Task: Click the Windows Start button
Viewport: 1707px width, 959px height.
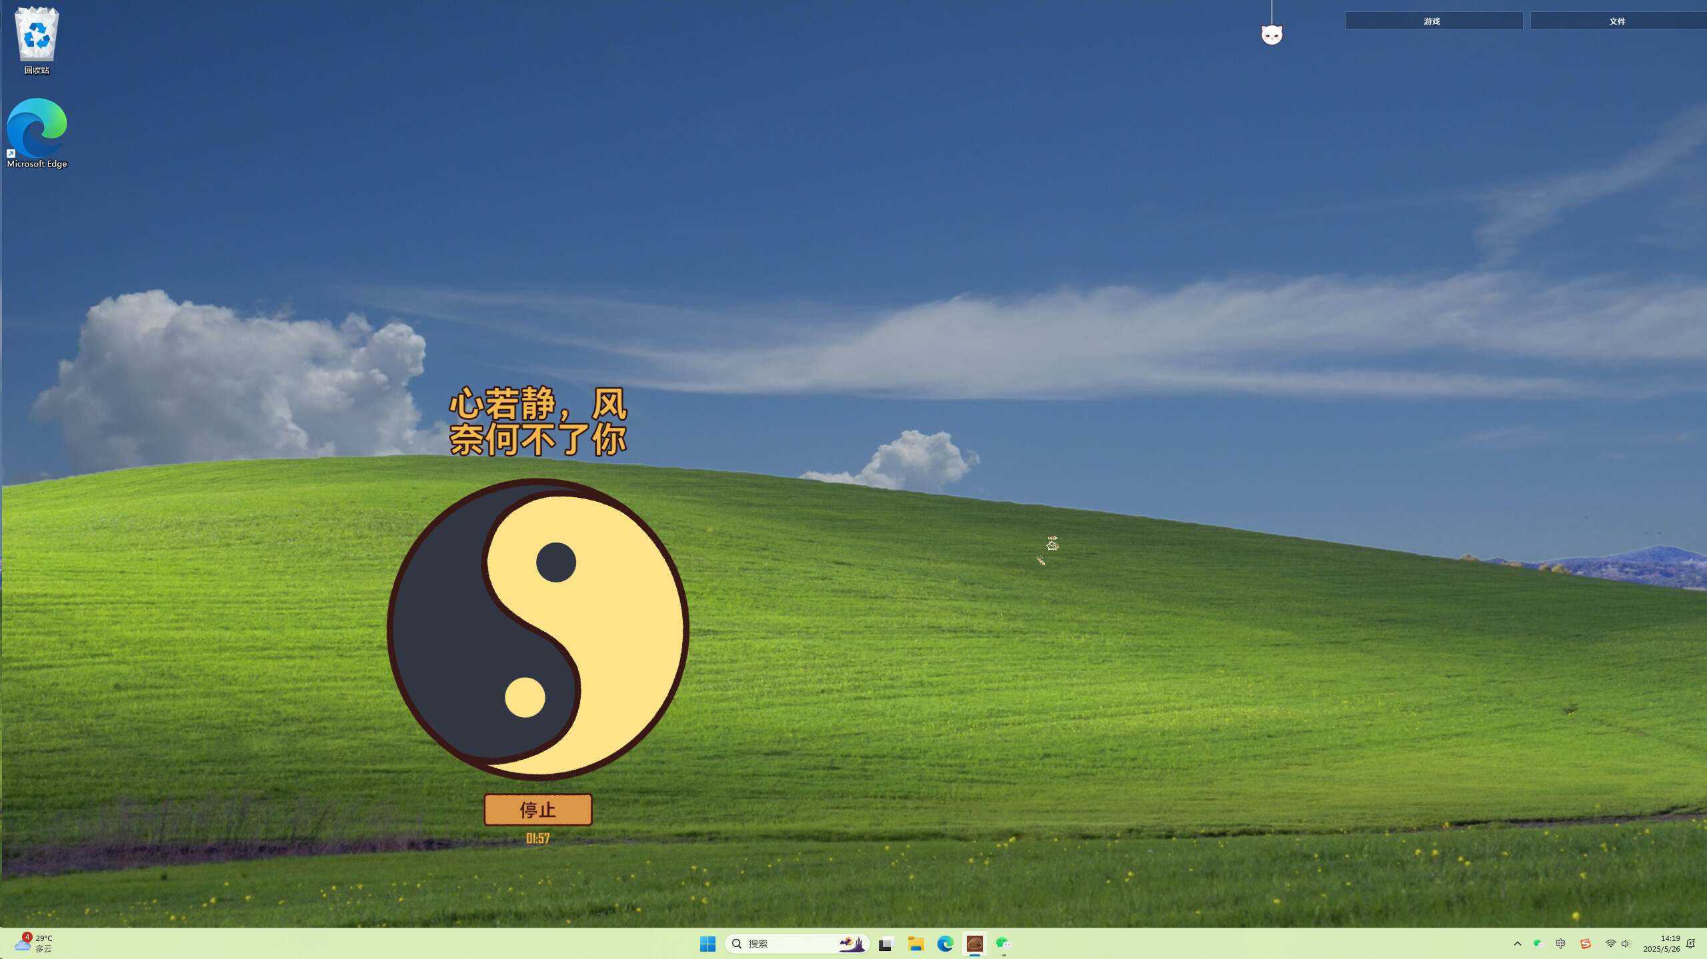Action: [x=707, y=944]
